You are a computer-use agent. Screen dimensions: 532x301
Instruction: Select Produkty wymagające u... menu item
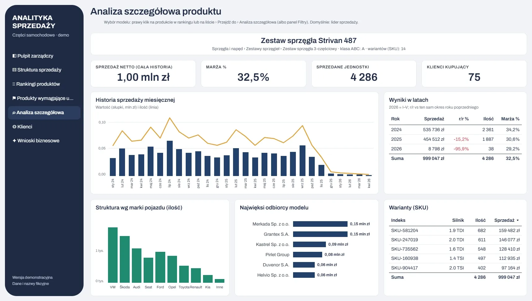(x=44, y=98)
